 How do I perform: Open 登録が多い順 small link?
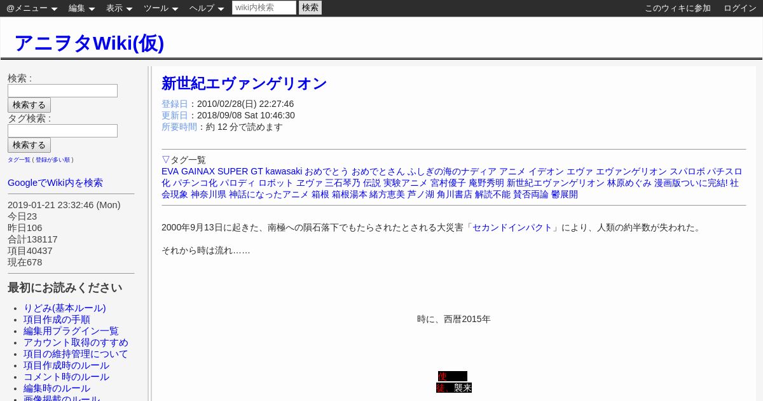(x=53, y=160)
